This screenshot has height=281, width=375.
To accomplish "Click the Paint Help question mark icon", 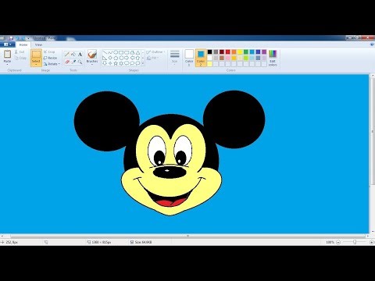I will (372, 44).
